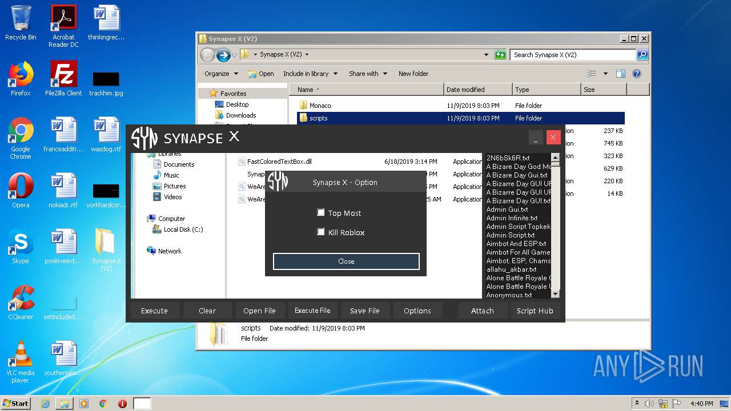Expand Explorer view options dropdown arrow
Viewport: 731px width, 411px height.
click(x=605, y=74)
